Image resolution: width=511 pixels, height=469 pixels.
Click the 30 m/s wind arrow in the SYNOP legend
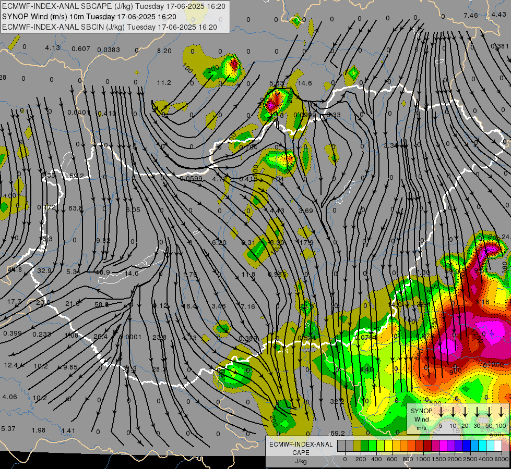(x=477, y=412)
